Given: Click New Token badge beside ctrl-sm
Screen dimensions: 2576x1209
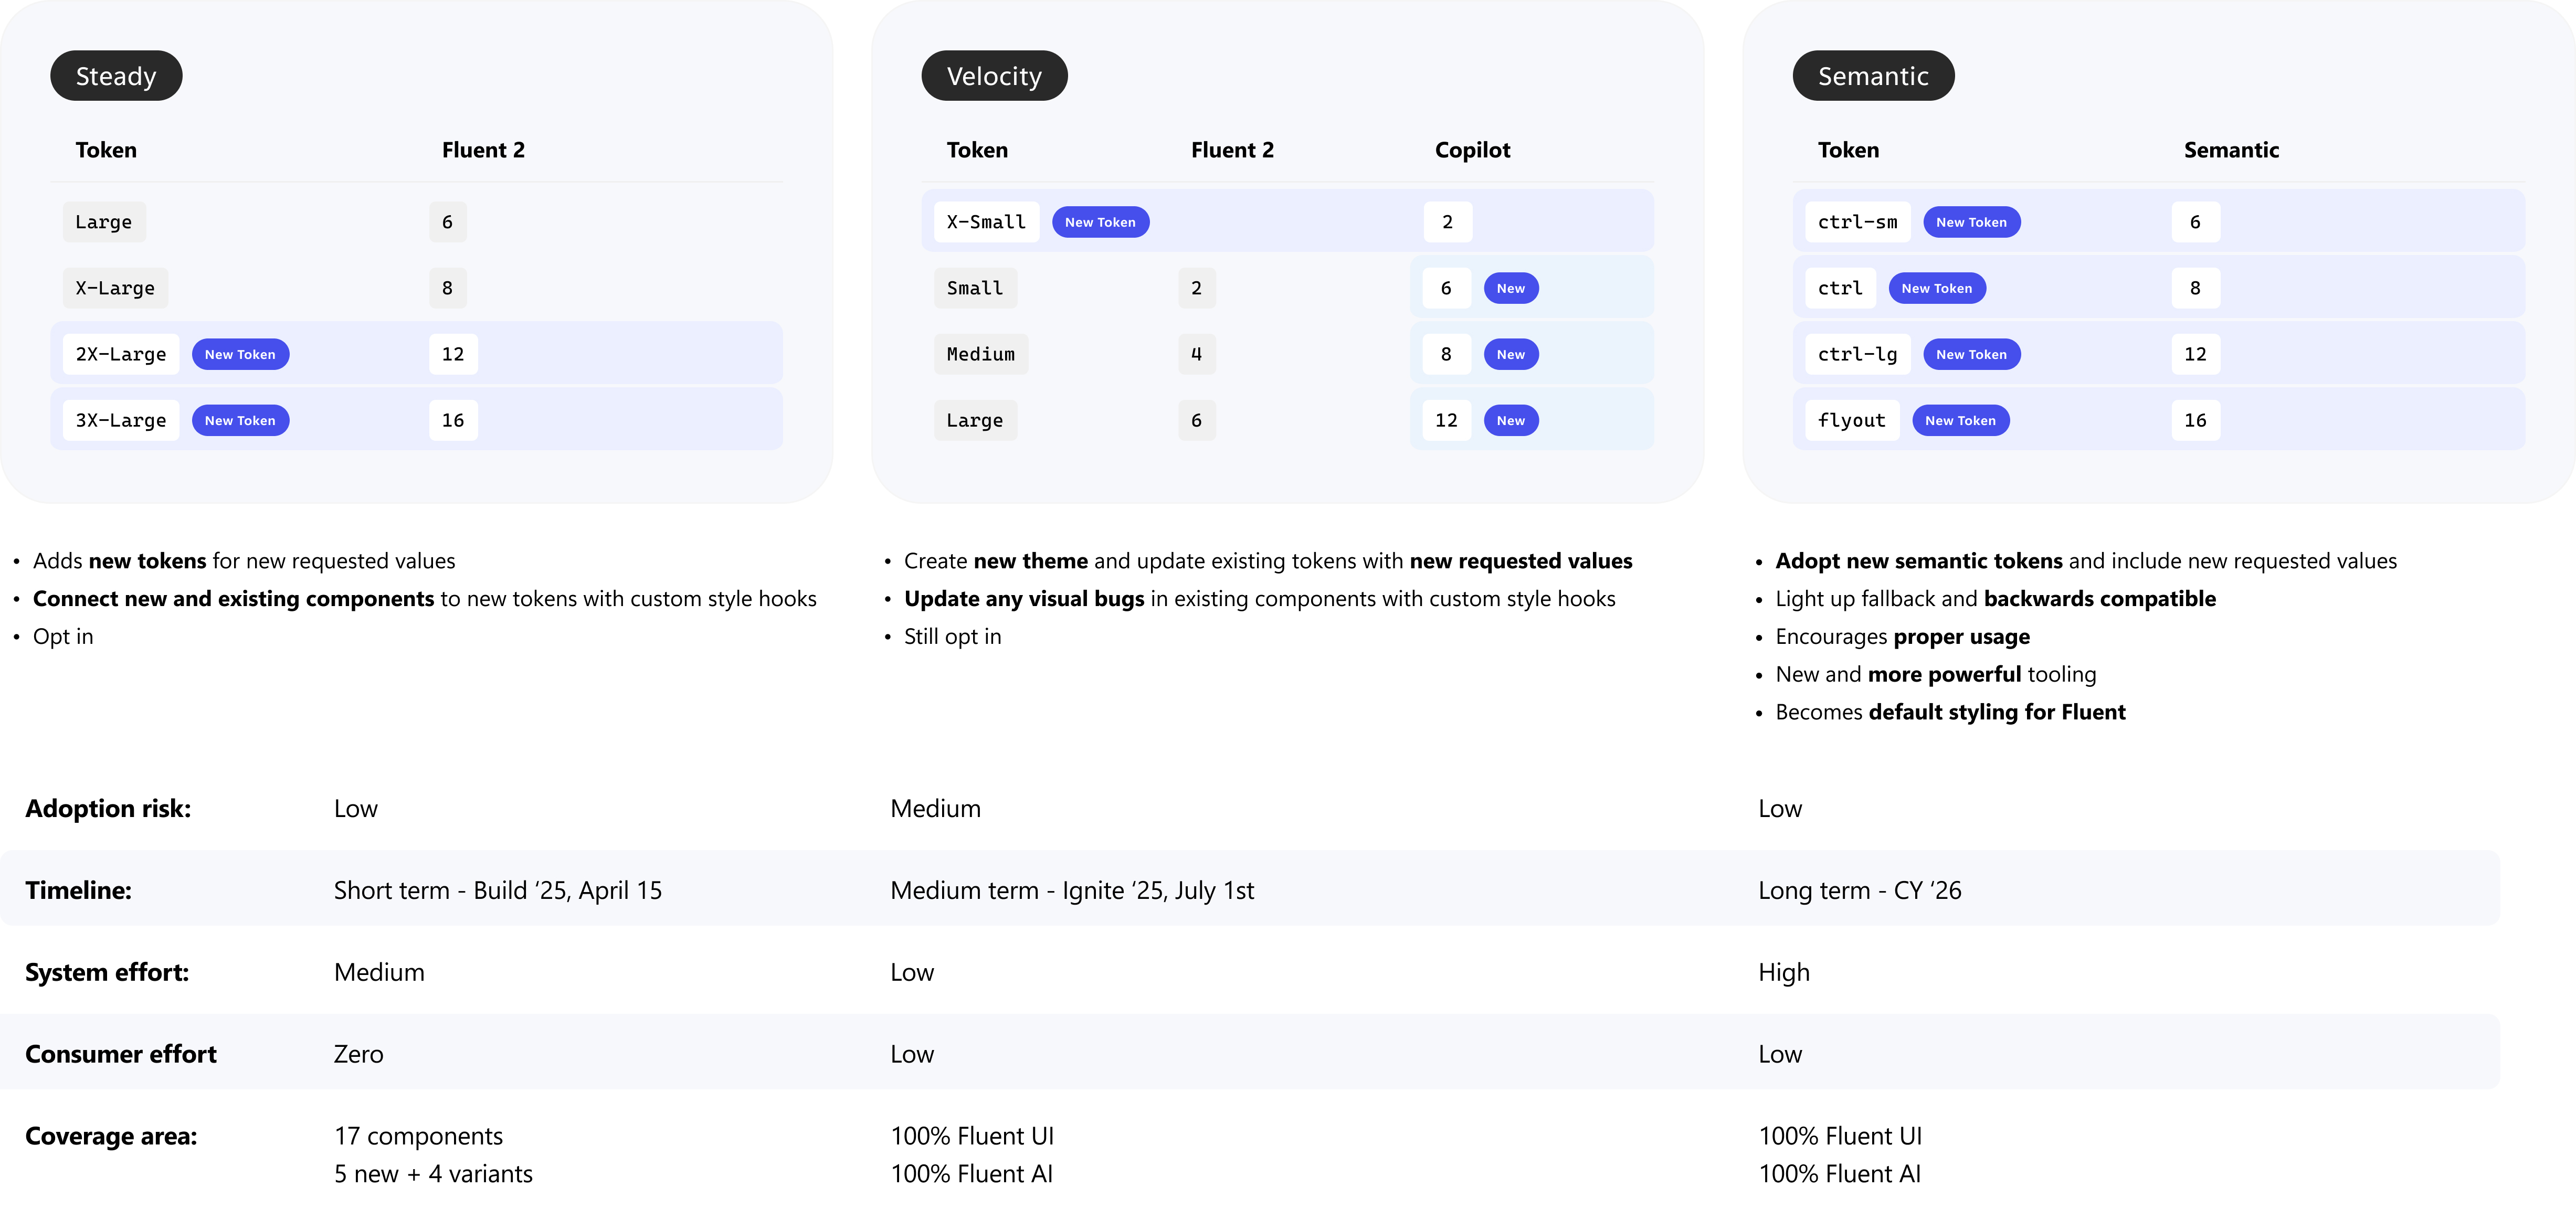Looking at the screenshot, I should [1971, 222].
